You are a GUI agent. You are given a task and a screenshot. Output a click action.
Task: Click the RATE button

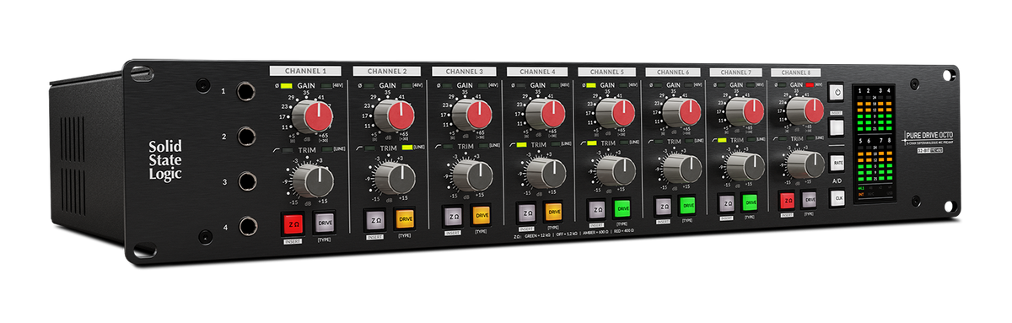point(838,163)
